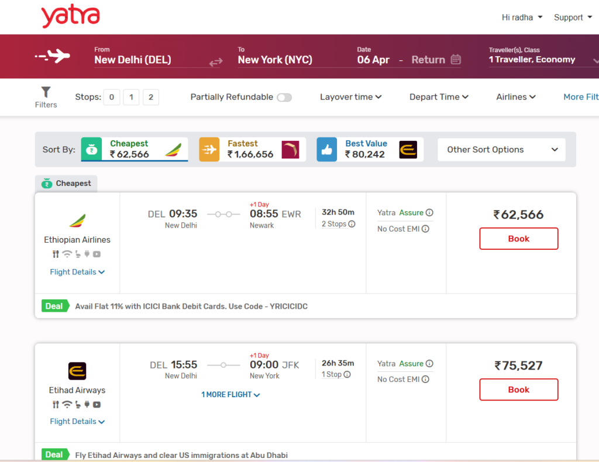This screenshot has height=462, width=599.
Task: Filter by 1 stop
Action: 131,97
